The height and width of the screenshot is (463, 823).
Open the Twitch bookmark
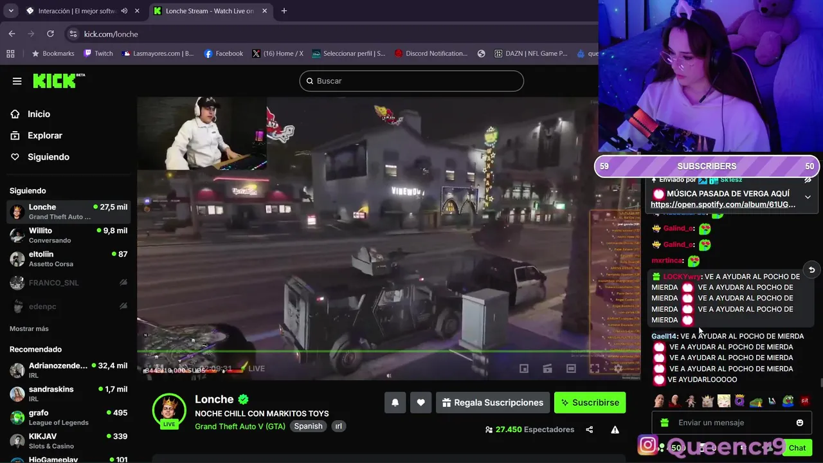(98, 53)
